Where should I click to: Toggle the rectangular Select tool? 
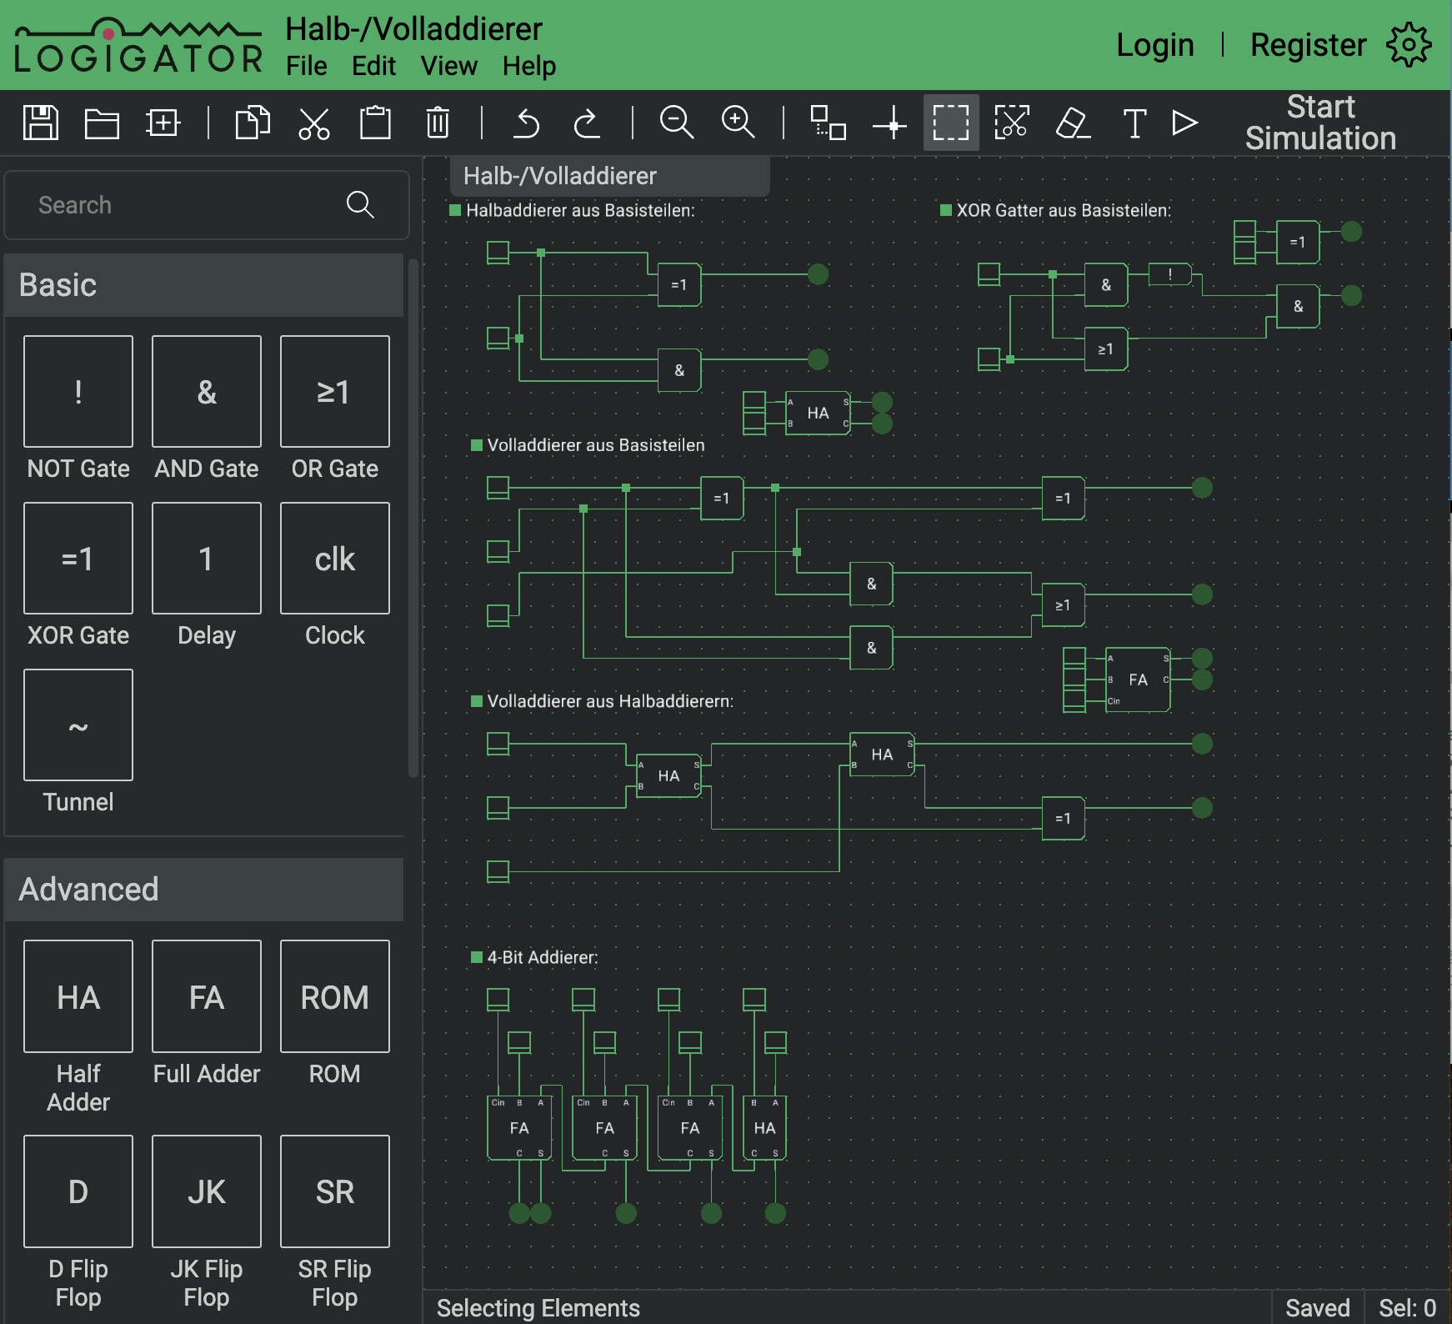(950, 123)
